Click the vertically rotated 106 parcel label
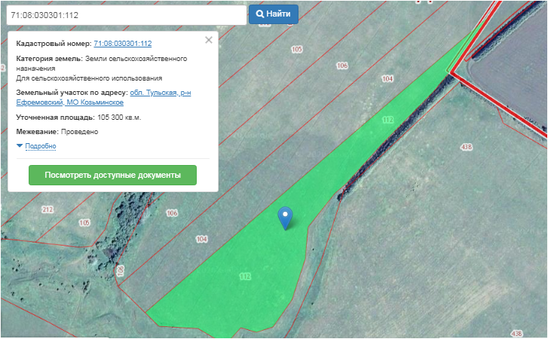The image size is (548, 339). tap(121, 270)
